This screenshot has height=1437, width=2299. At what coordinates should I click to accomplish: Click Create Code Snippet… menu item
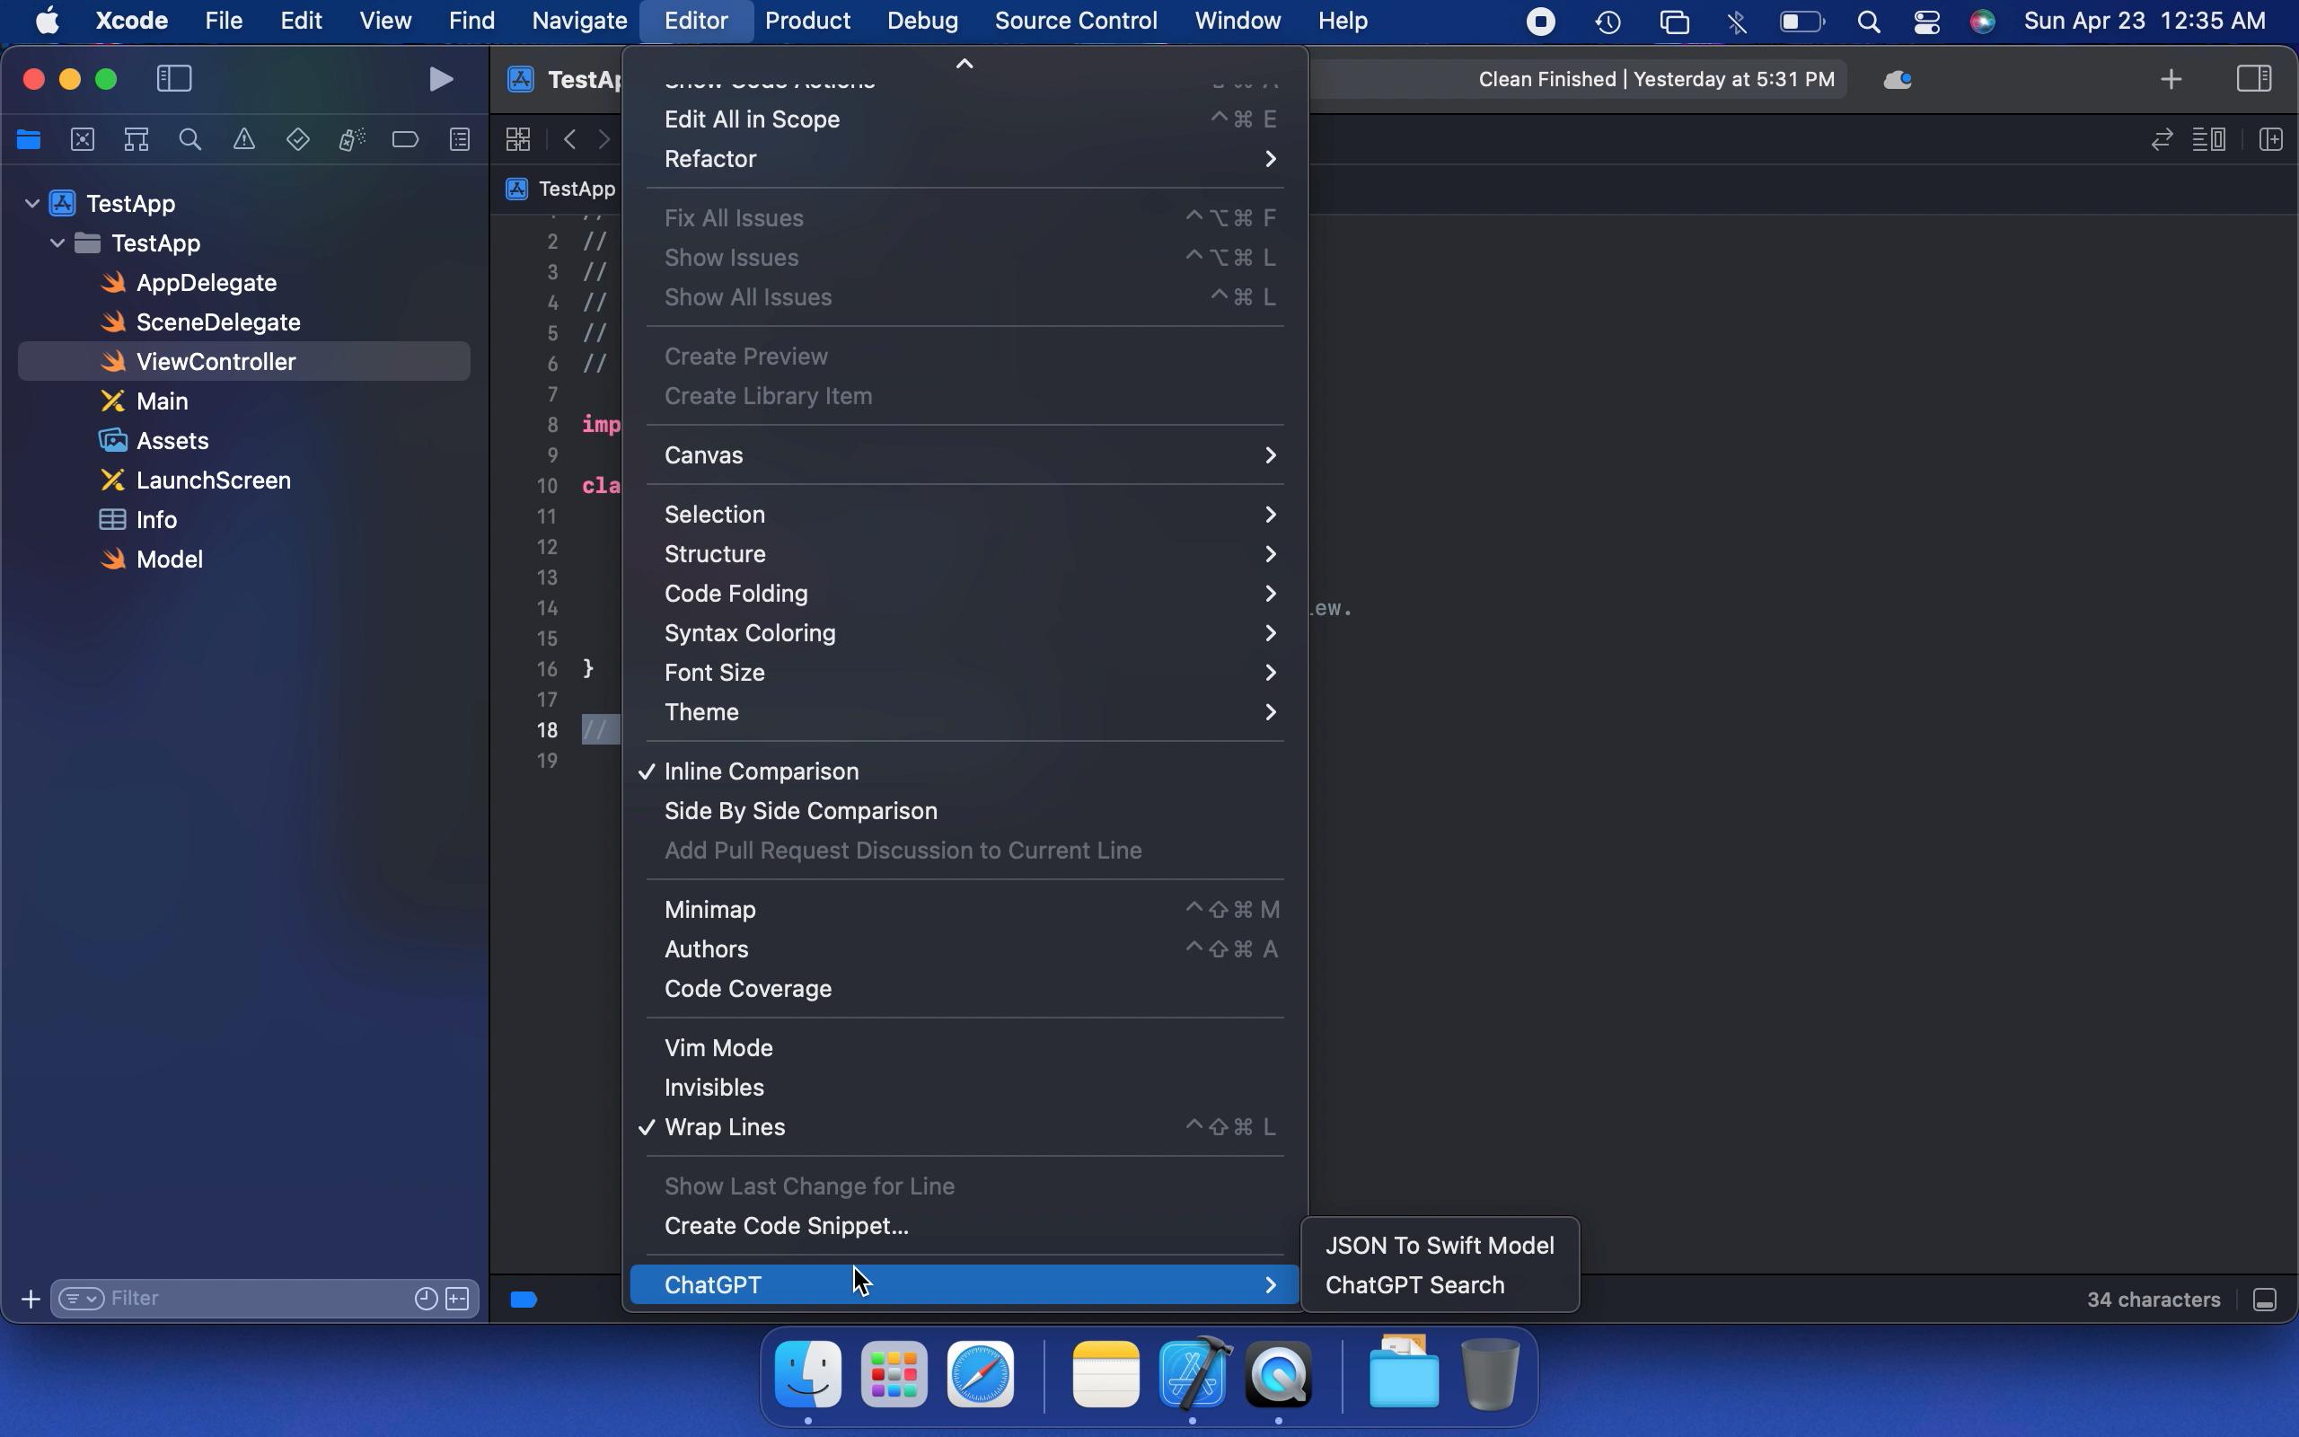point(786,1225)
